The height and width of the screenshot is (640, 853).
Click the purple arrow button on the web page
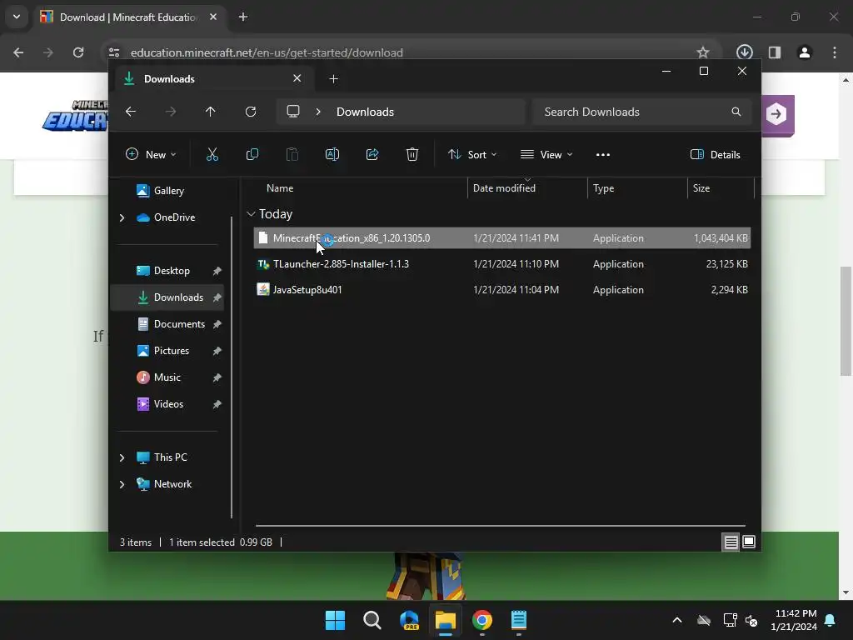pyautogui.click(x=777, y=114)
